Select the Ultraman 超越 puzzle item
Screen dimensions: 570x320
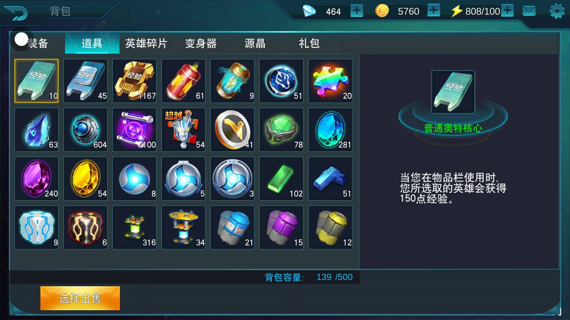tap(183, 130)
